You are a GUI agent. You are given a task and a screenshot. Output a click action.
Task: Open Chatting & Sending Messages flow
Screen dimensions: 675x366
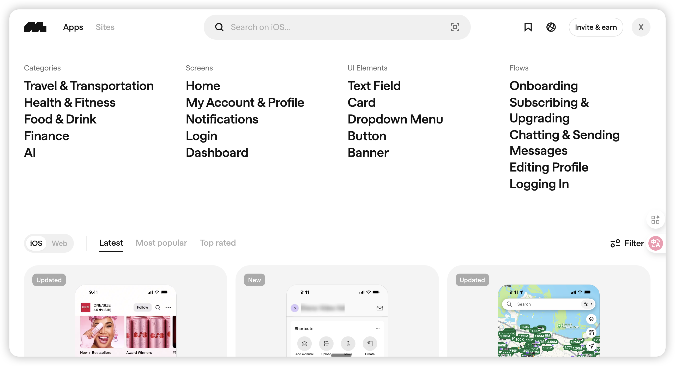click(x=564, y=143)
